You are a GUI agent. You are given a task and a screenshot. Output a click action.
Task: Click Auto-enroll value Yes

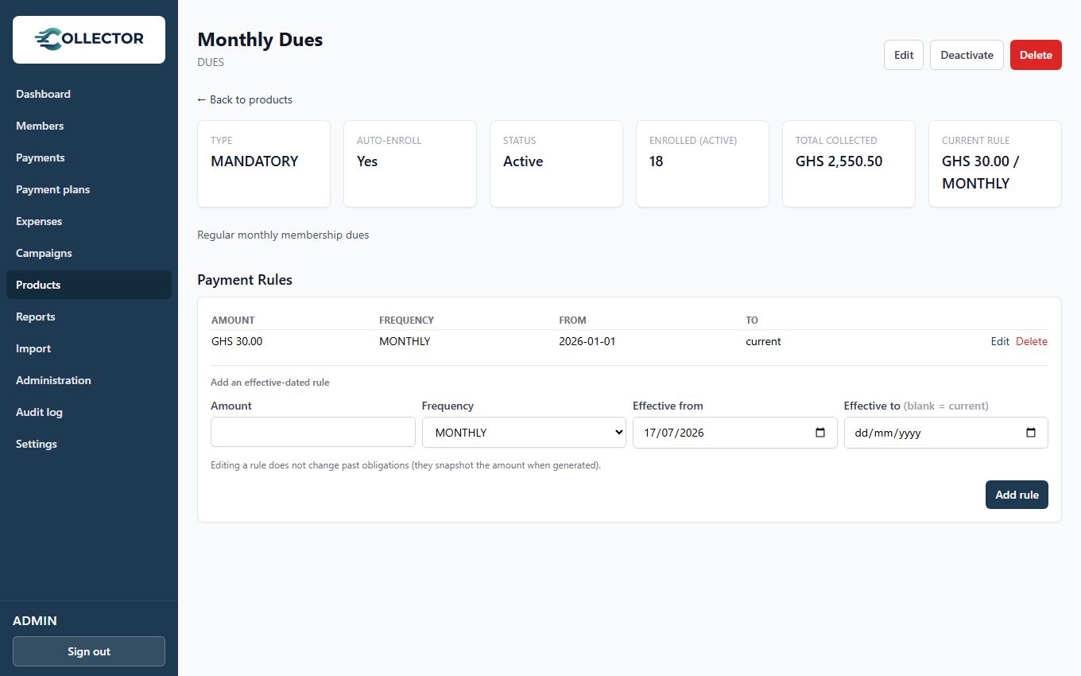(367, 161)
